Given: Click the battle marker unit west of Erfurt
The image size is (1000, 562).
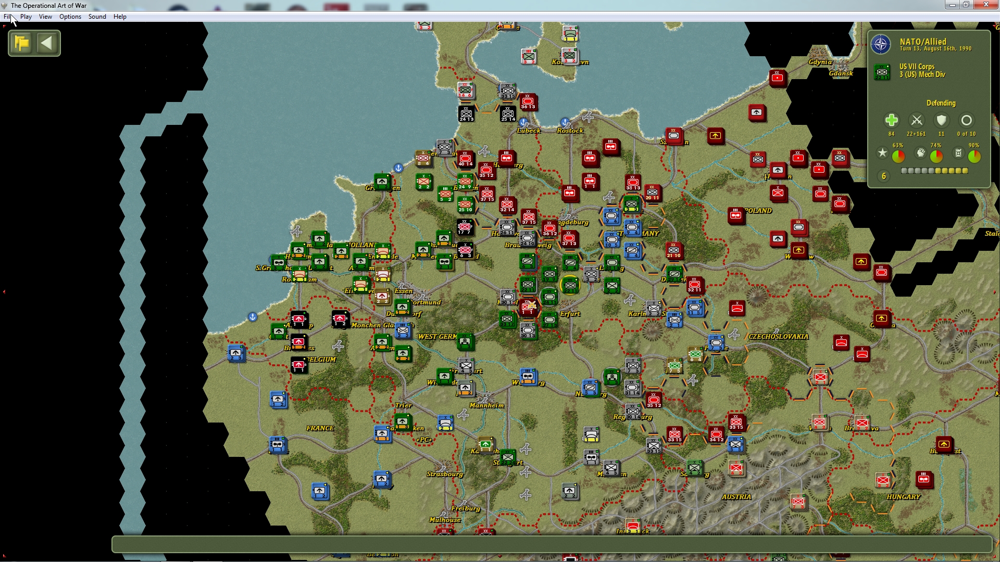Looking at the screenshot, I should (x=528, y=308).
